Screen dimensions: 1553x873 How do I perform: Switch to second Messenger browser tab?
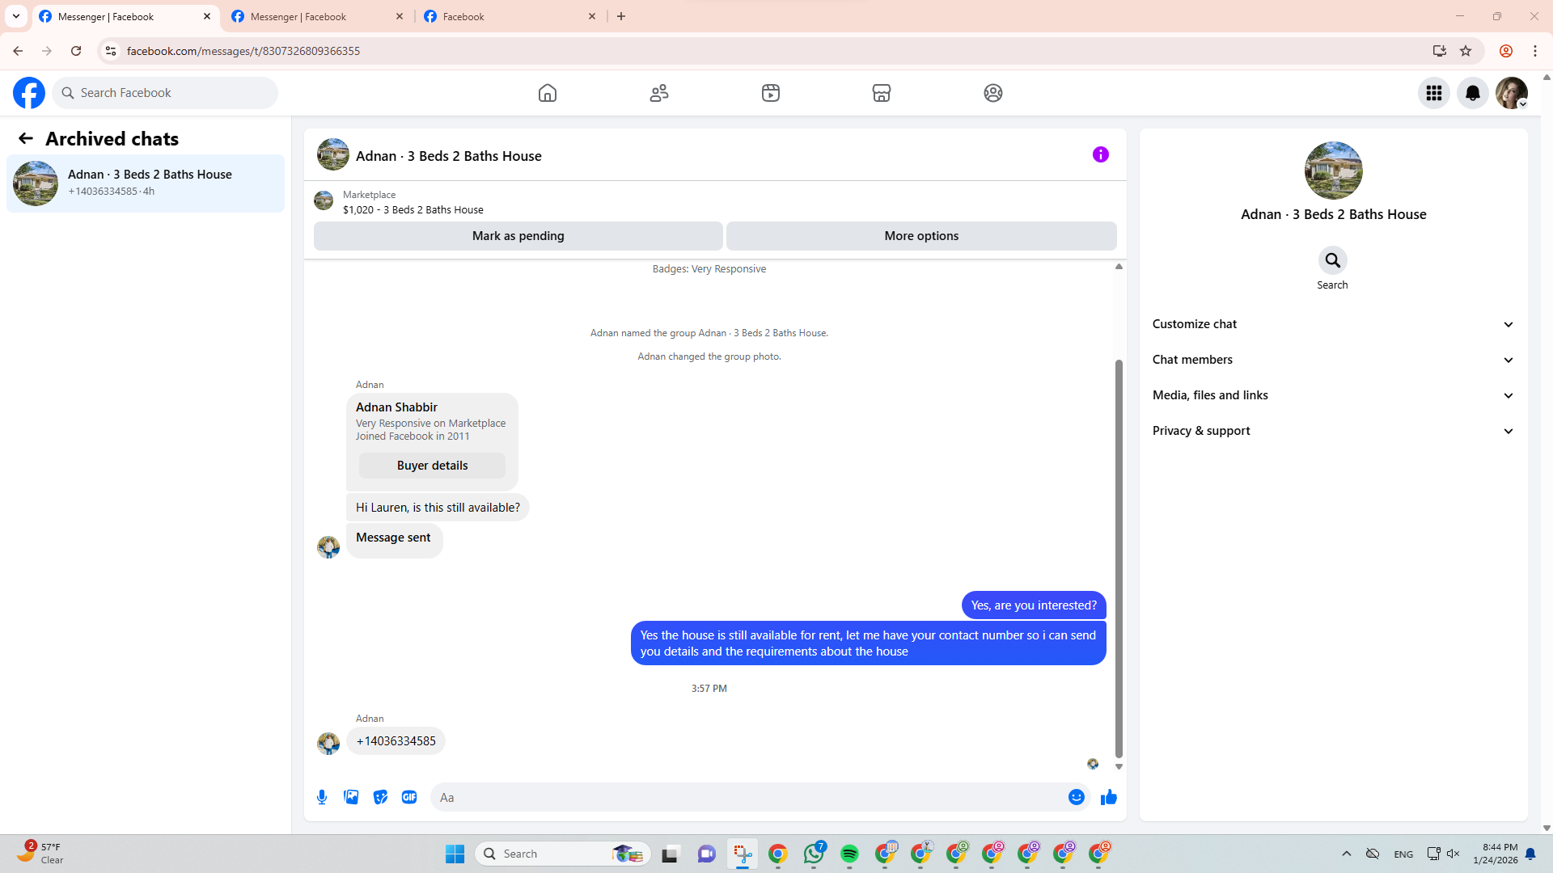317,16
